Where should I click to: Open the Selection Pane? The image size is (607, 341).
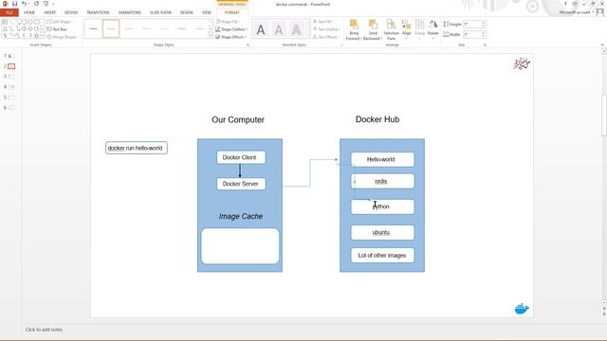coord(392,29)
